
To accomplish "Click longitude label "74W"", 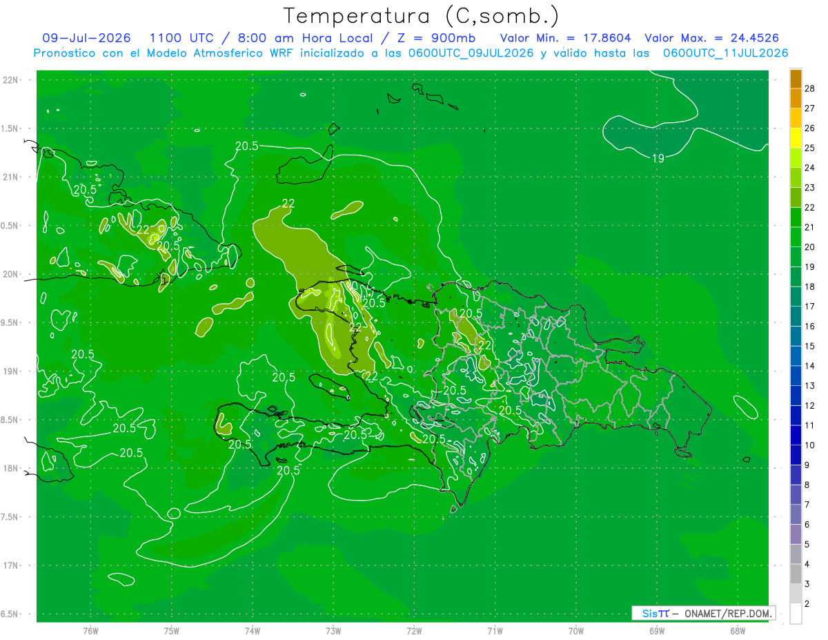I will pyautogui.click(x=253, y=631).
